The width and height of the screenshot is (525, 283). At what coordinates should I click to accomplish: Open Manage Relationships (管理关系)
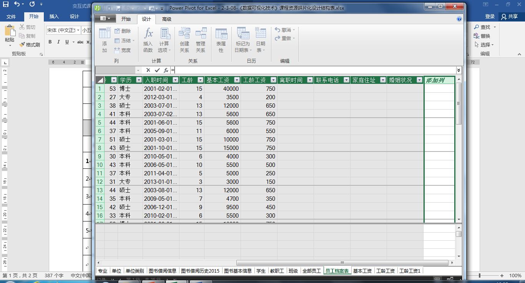click(201, 40)
